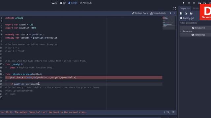This screenshot has width=211, height=118.
Task: Click 'onready var targetX' line
Action: tap(31, 38)
